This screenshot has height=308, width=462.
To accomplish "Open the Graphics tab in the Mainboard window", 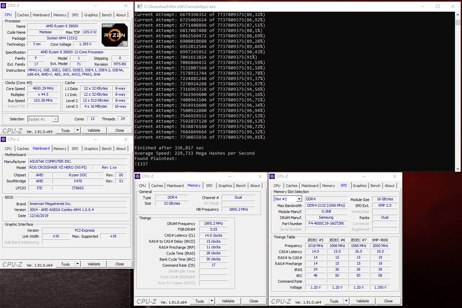I will 91,149.
